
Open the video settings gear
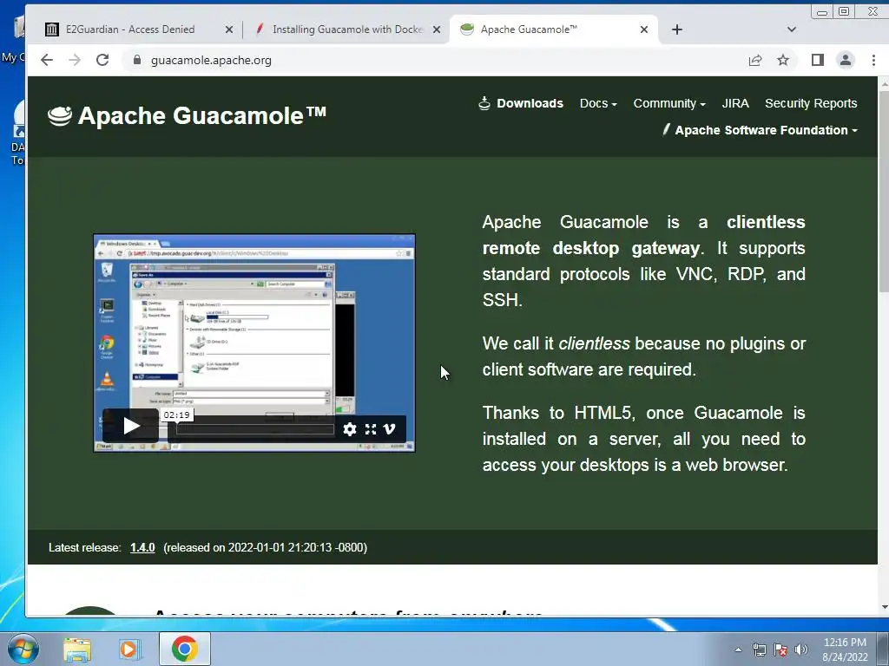pyautogui.click(x=350, y=429)
